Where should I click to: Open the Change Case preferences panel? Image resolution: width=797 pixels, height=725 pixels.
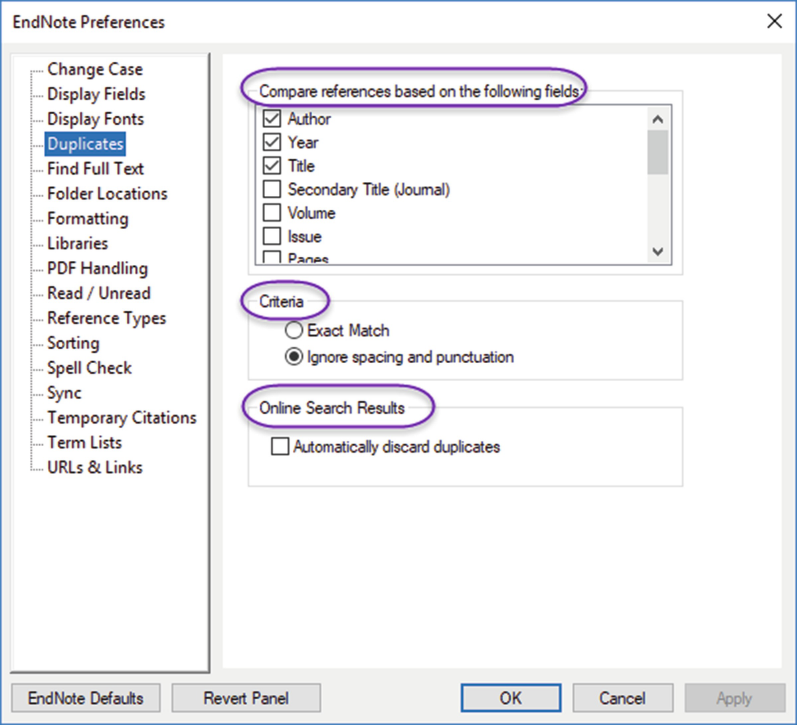click(94, 69)
